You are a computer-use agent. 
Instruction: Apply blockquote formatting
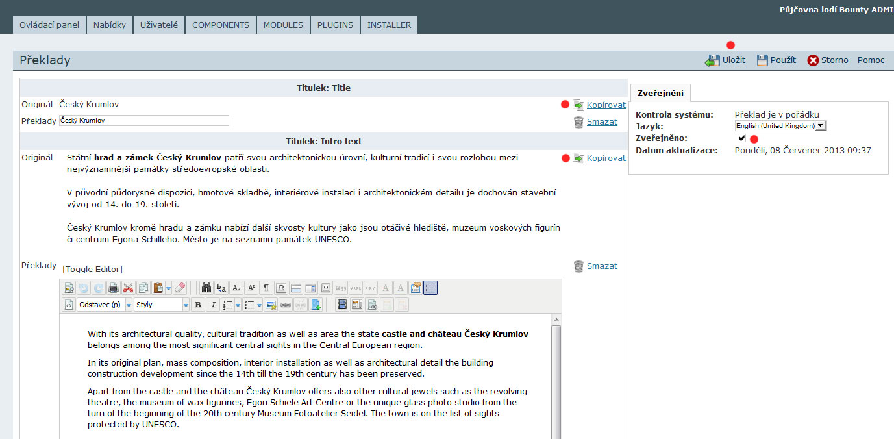pos(341,288)
